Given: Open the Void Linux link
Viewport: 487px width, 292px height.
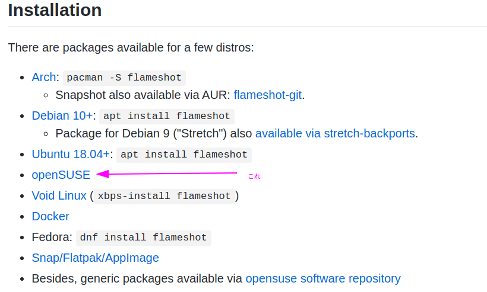Looking at the screenshot, I should click(x=59, y=195).
